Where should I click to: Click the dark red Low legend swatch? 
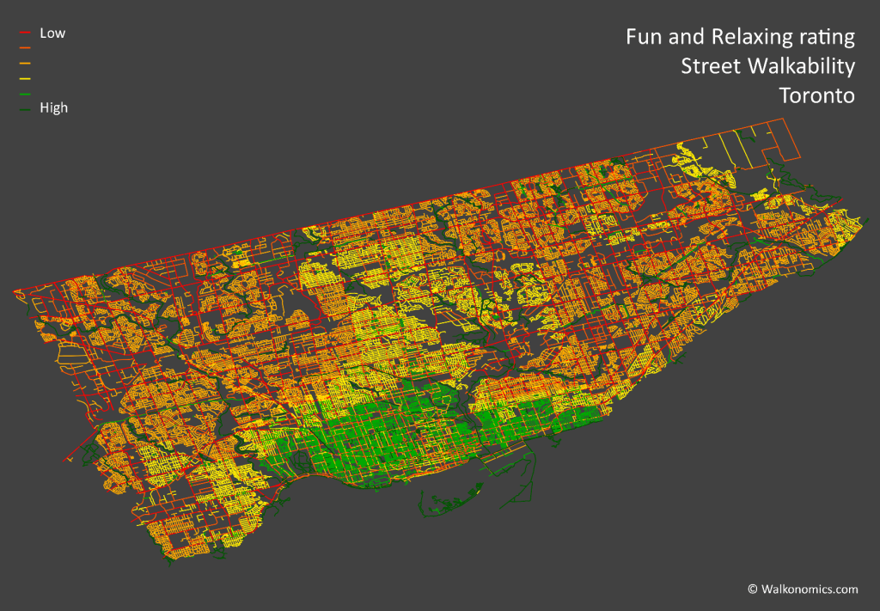point(25,34)
